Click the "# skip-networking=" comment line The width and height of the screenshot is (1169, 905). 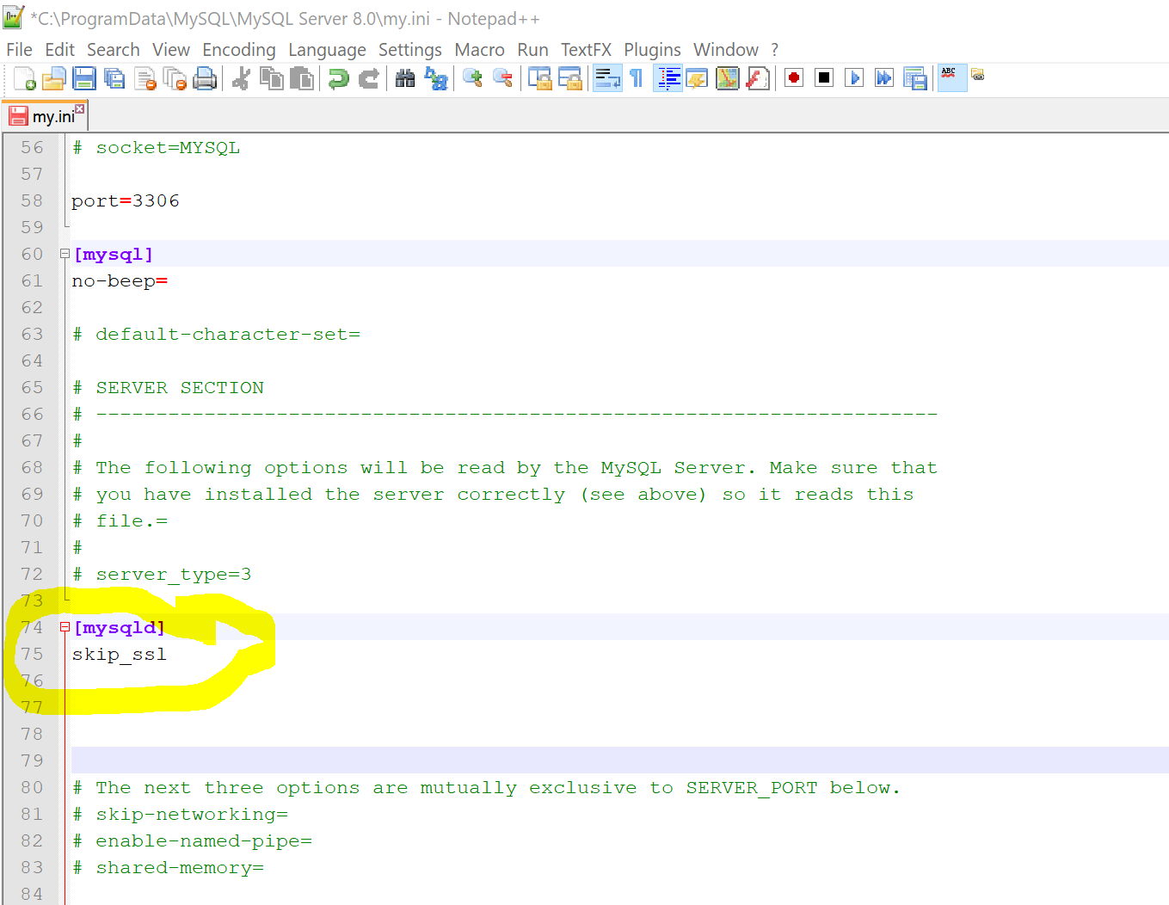pos(180,815)
